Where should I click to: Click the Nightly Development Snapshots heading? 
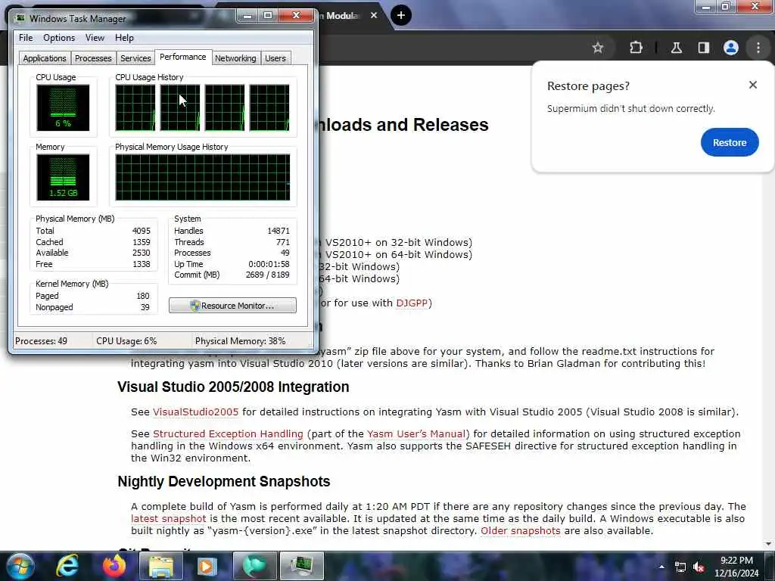[x=224, y=481]
